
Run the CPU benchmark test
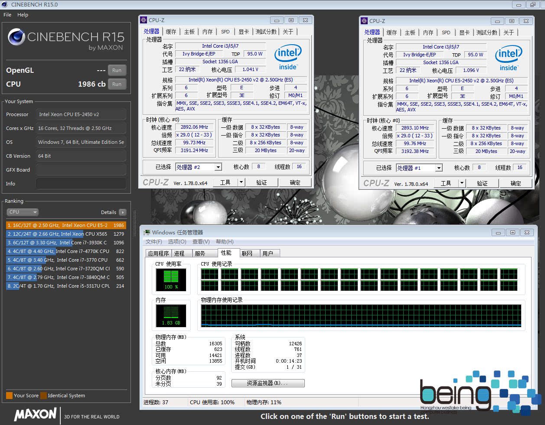117,84
